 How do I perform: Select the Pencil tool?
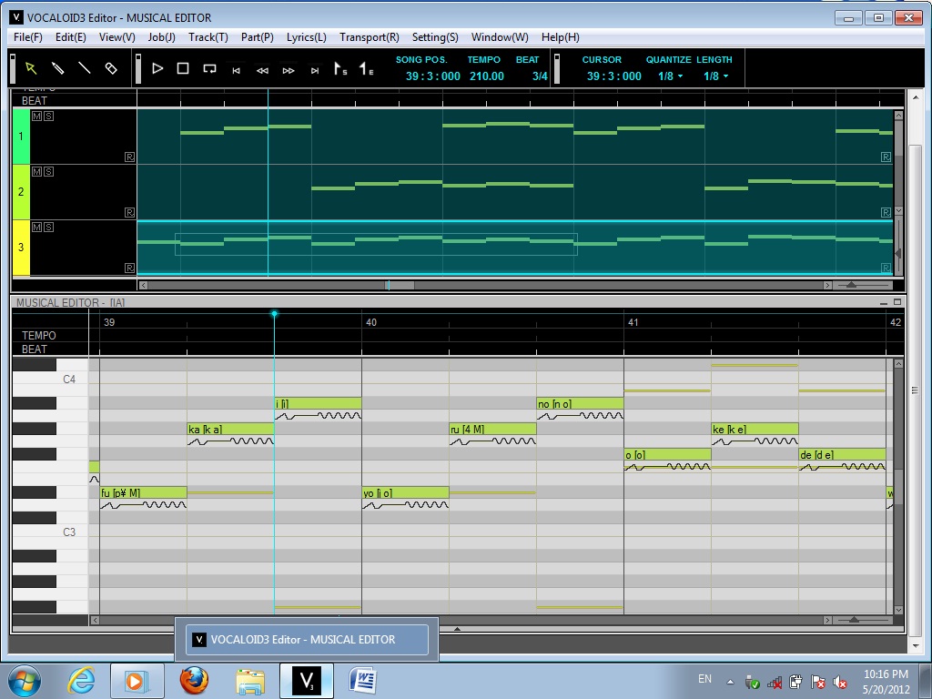pyautogui.click(x=57, y=68)
